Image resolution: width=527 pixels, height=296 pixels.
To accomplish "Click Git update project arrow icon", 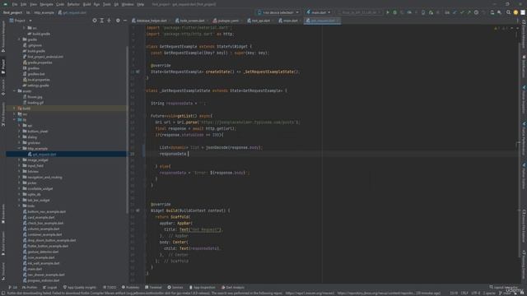I will pos(455,12).
